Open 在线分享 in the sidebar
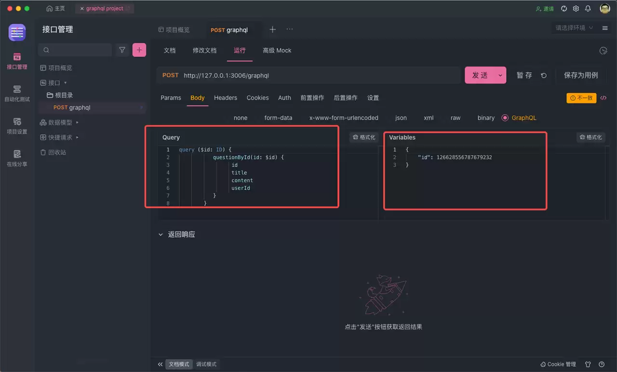Image resolution: width=617 pixels, height=372 pixels. 17,158
